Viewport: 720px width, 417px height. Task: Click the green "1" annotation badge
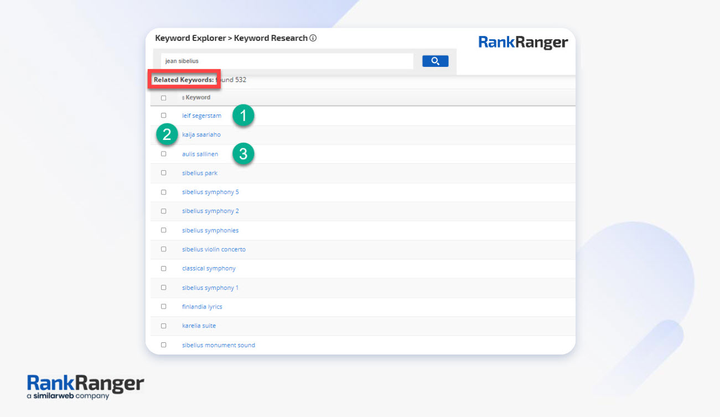coord(243,116)
